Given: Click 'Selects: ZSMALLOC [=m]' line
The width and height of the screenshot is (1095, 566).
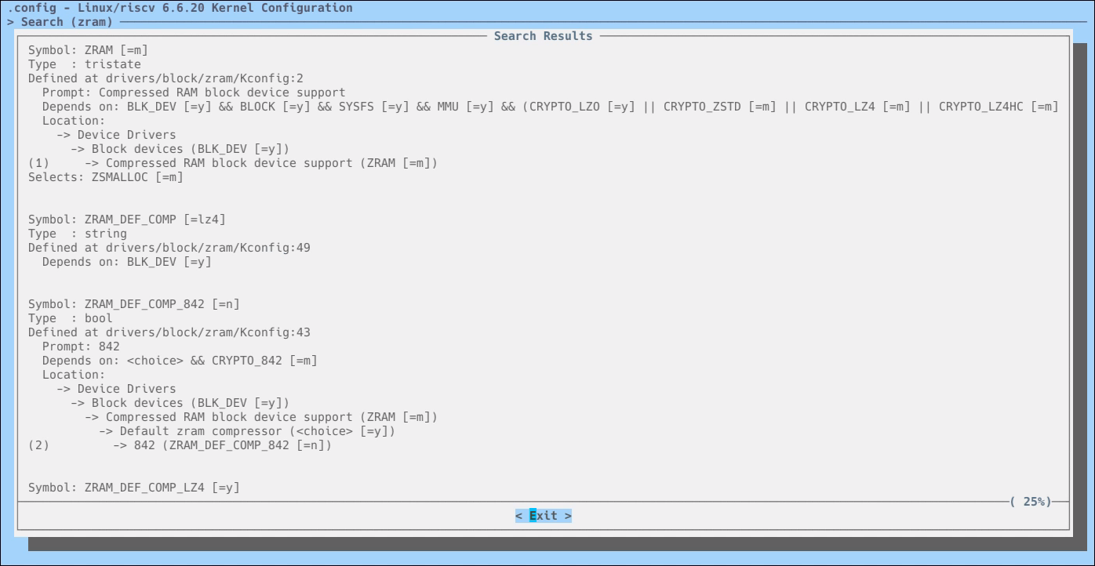Looking at the screenshot, I should click(x=105, y=177).
